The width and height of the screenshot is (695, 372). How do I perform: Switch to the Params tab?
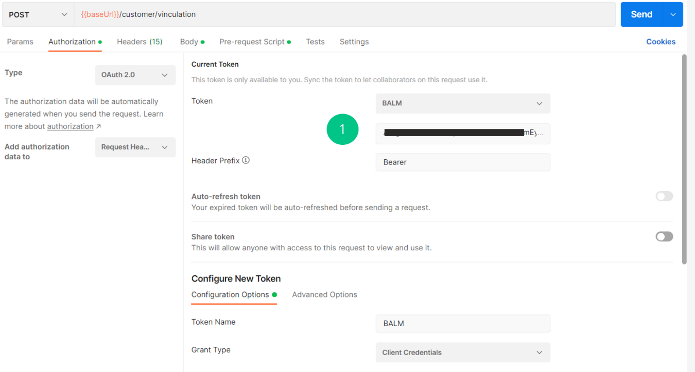(x=20, y=42)
